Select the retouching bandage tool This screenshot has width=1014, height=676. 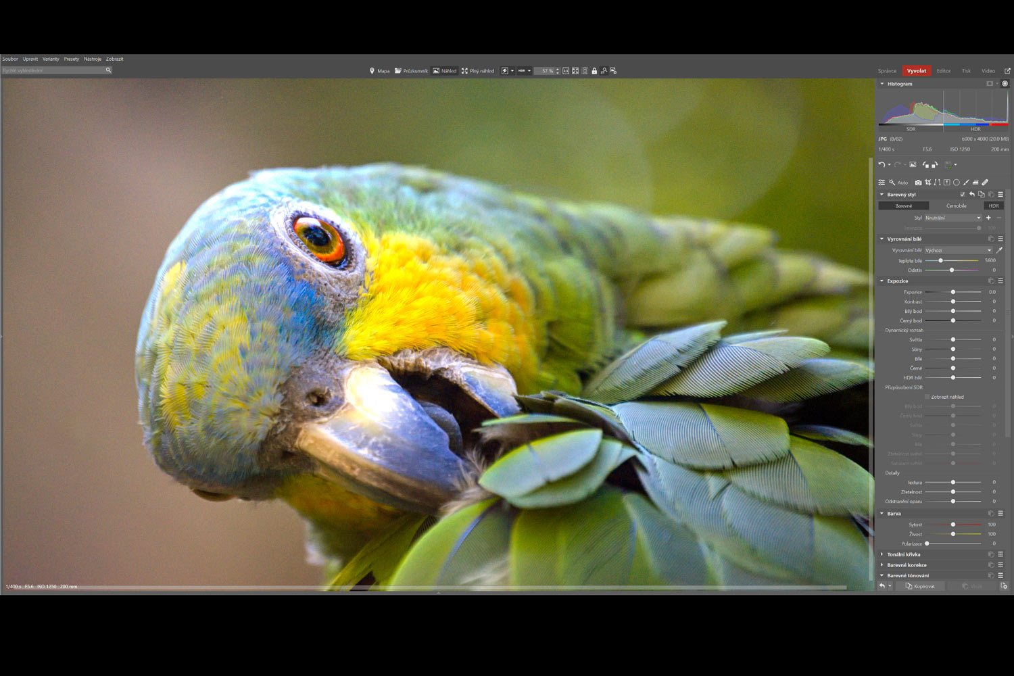coord(985,183)
